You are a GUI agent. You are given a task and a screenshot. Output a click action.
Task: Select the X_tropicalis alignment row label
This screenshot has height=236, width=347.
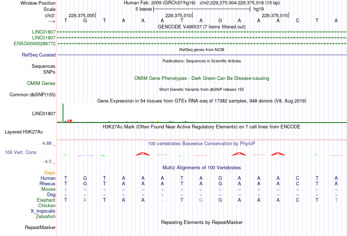43,211
